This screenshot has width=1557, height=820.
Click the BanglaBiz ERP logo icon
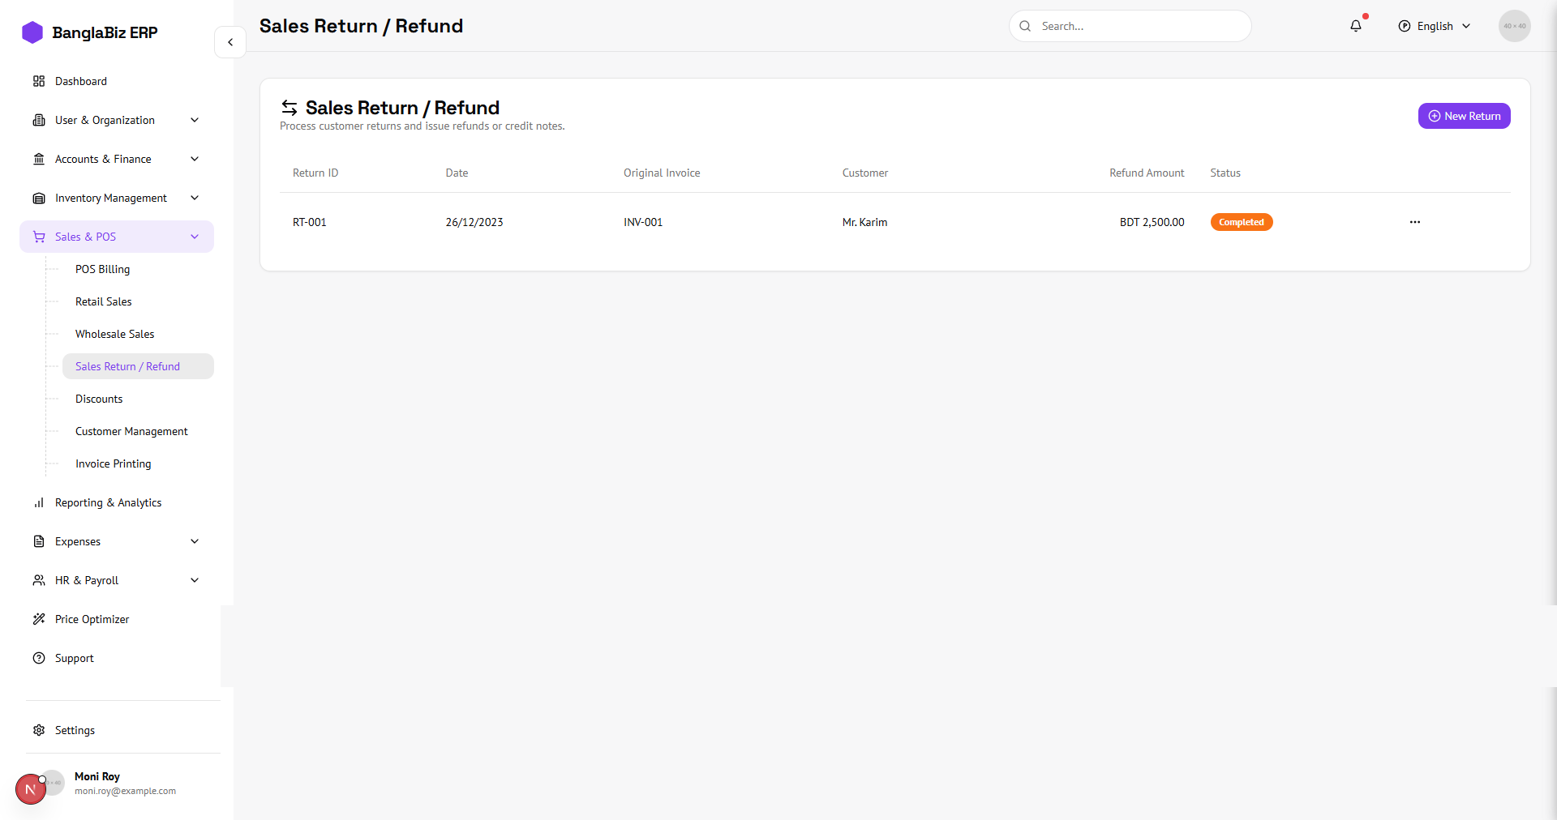(32, 32)
